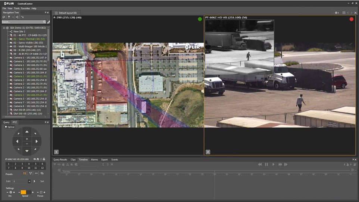Viewport: 359px width, 202px height.
Task: Click the navigation tree filter icon
Action: [x=9, y=17]
